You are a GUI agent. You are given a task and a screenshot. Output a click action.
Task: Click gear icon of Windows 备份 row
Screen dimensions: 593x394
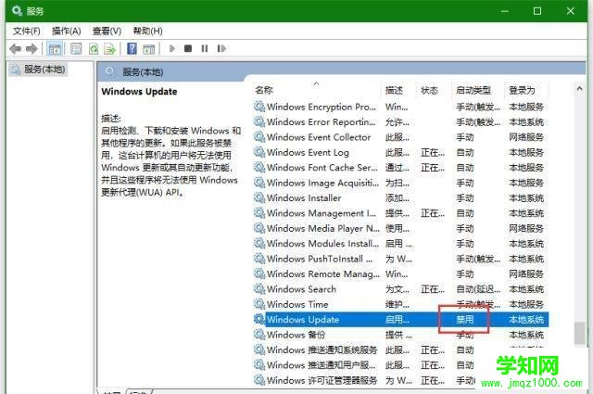[x=259, y=335]
